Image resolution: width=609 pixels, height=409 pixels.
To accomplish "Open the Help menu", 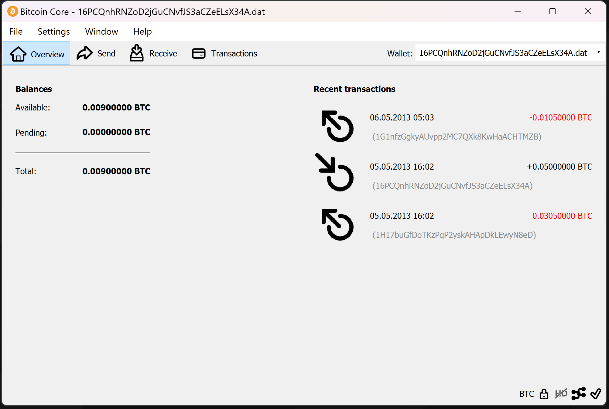I will [142, 32].
